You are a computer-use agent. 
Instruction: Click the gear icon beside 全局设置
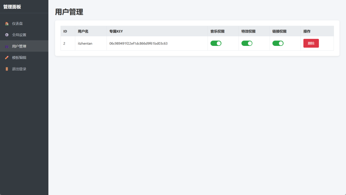click(x=7, y=35)
